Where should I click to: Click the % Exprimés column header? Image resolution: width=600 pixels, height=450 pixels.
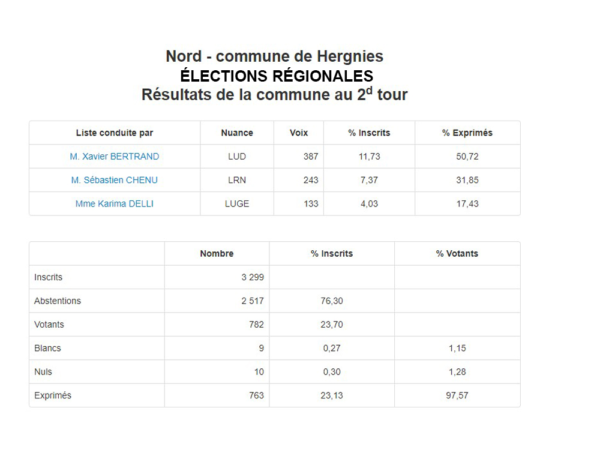(x=467, y=133)
